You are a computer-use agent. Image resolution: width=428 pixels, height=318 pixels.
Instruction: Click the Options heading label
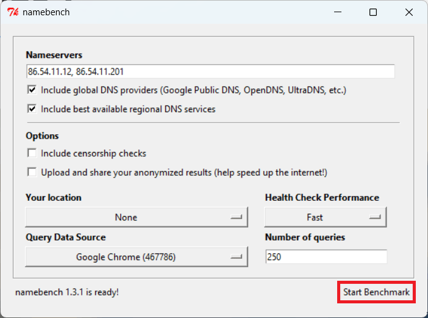coord(42,136)
